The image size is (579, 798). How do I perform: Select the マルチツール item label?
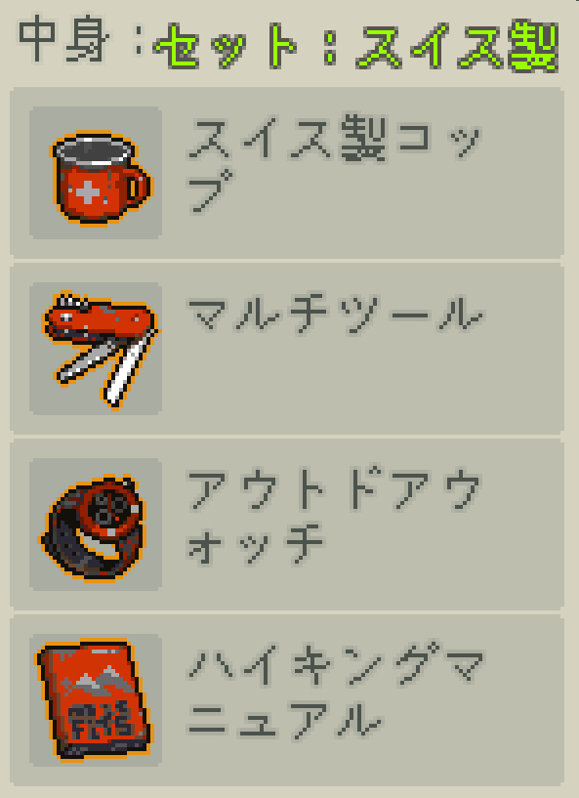tap(335, 314)
